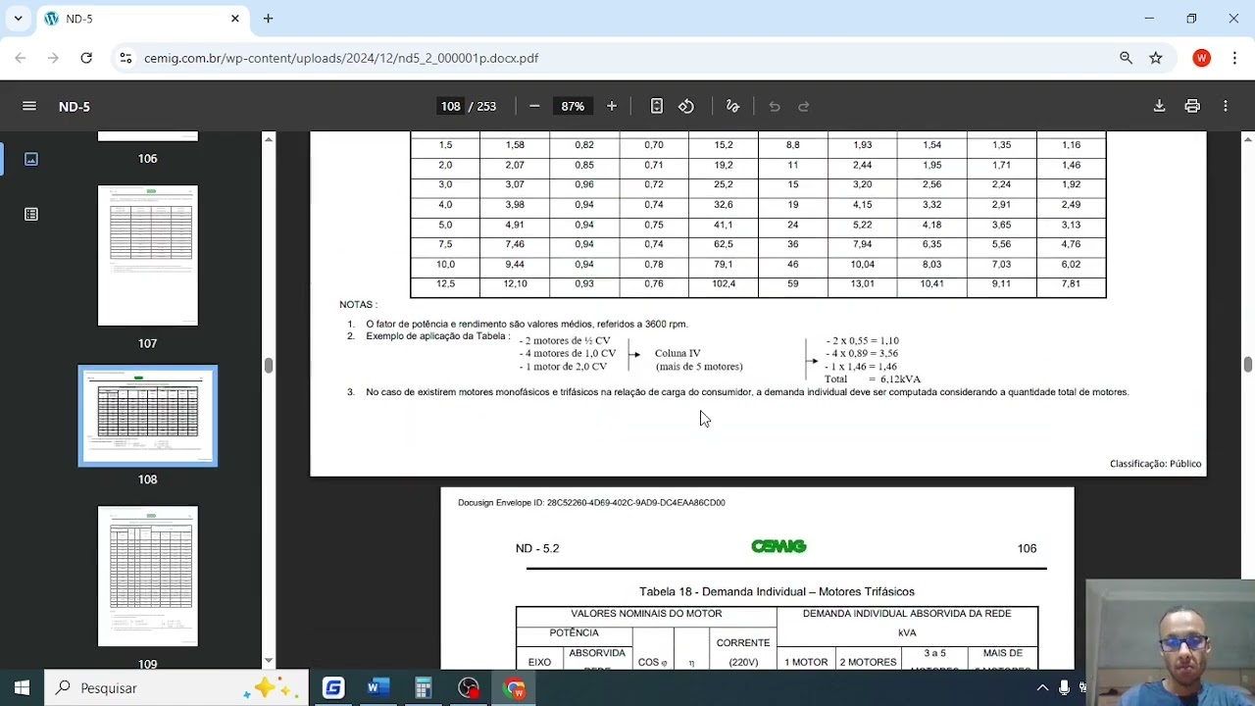The image size is (1255, 706).
Task: Open more PDF viewer actions menu
Action: (x=1226, y=106)
